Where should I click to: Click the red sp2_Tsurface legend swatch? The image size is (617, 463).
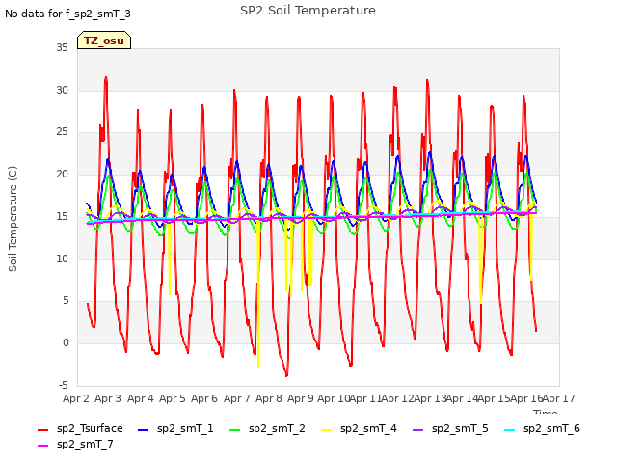[42, 430]
